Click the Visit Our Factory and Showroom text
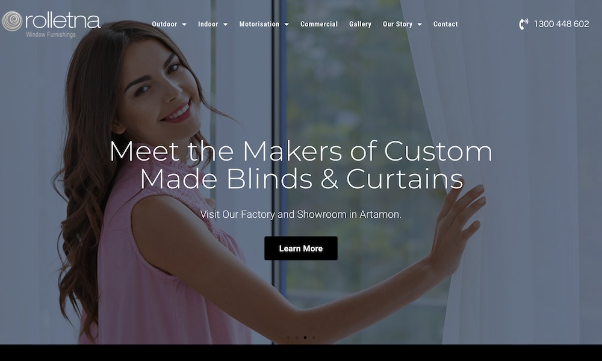 click(x=300, y=214)
